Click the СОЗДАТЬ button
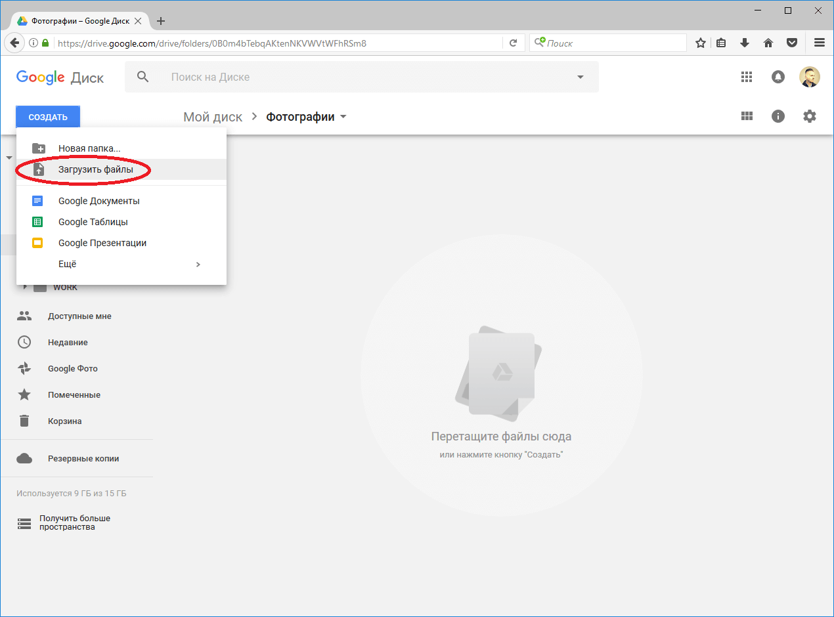Viewport: 834px width, 617px height. click(48, 117)
